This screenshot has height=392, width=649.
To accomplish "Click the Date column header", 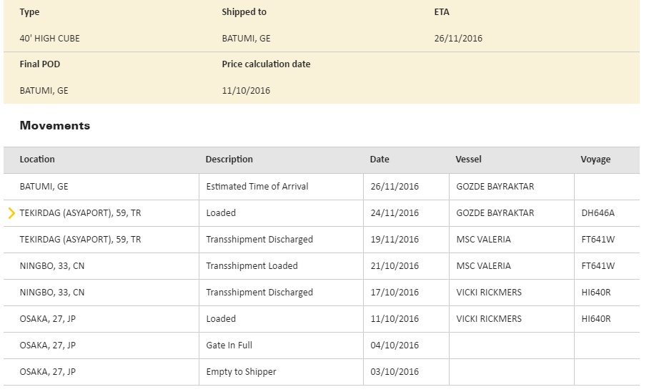I will point(380,160).
